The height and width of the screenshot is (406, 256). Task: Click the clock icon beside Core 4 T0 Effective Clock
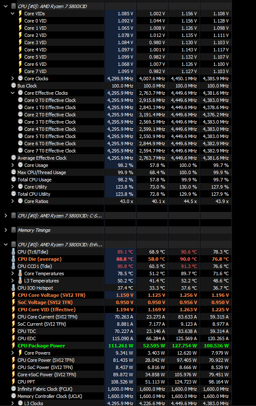point(20,129)
